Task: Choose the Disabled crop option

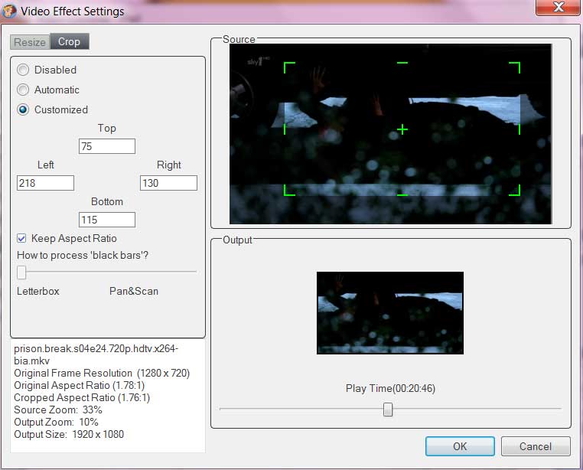Action: pyautogui.click(x=23, y=70)
